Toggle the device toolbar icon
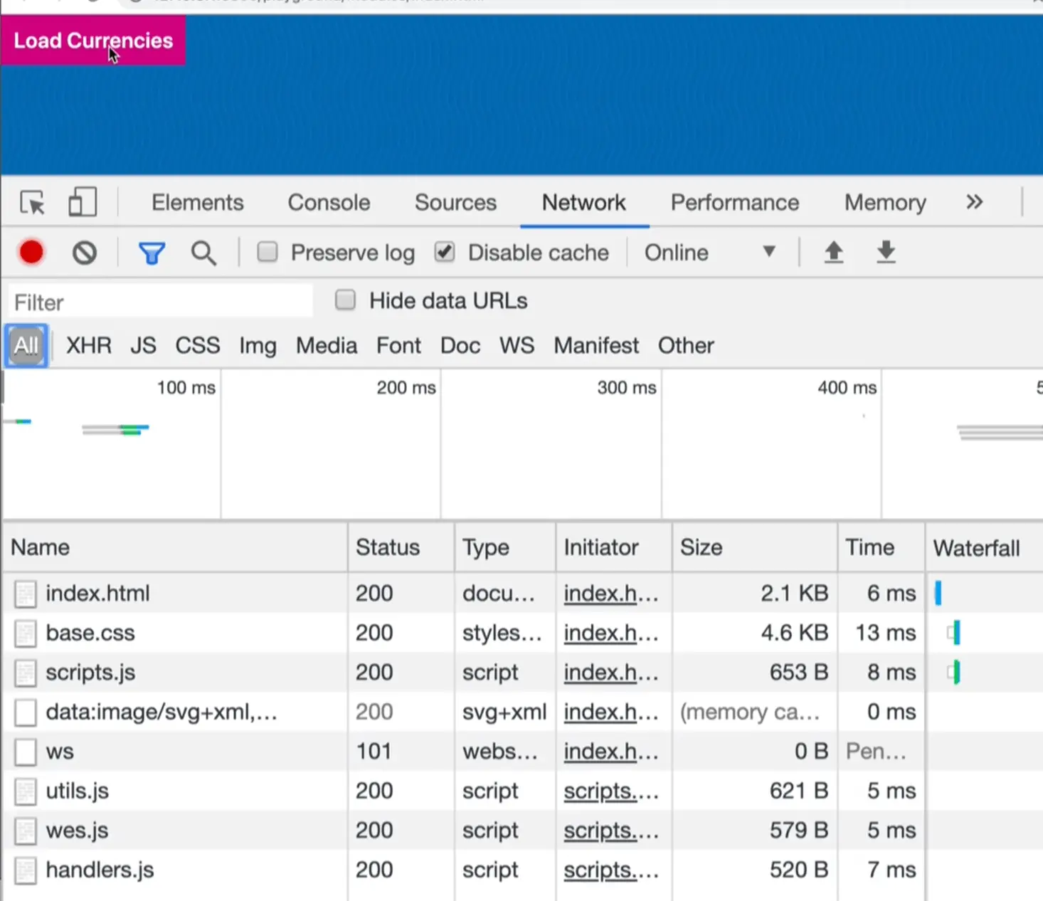Viewport: 1043px width, 901px height. coord(82,202)
